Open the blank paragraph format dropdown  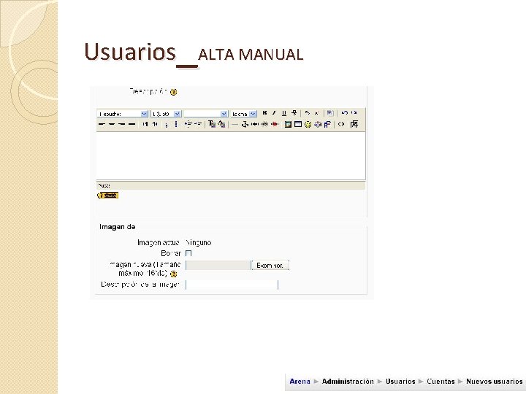coord(205,114)
